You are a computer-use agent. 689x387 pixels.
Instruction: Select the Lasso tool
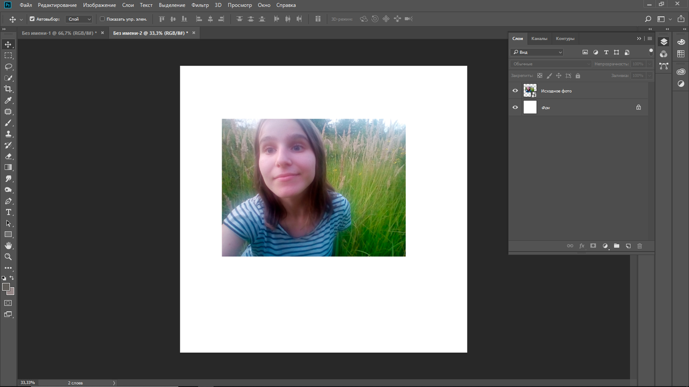click(x=8, y=67)
